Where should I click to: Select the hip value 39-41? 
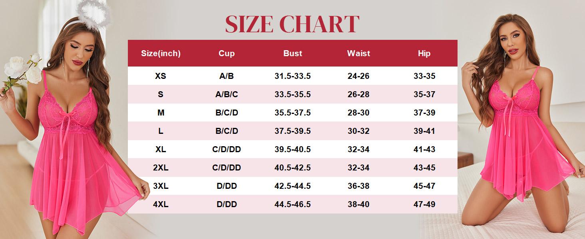424,131
